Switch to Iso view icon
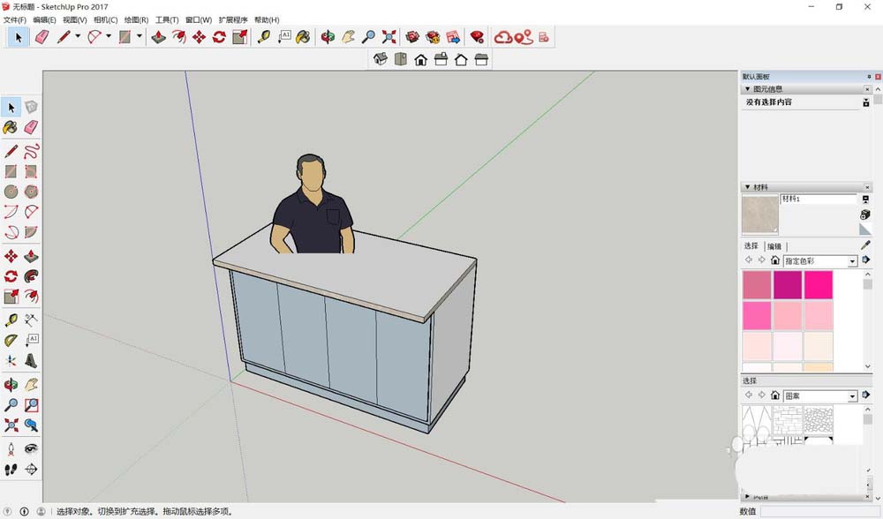The image size is (883, 519). pyautogui.click(x=379, y=58)
